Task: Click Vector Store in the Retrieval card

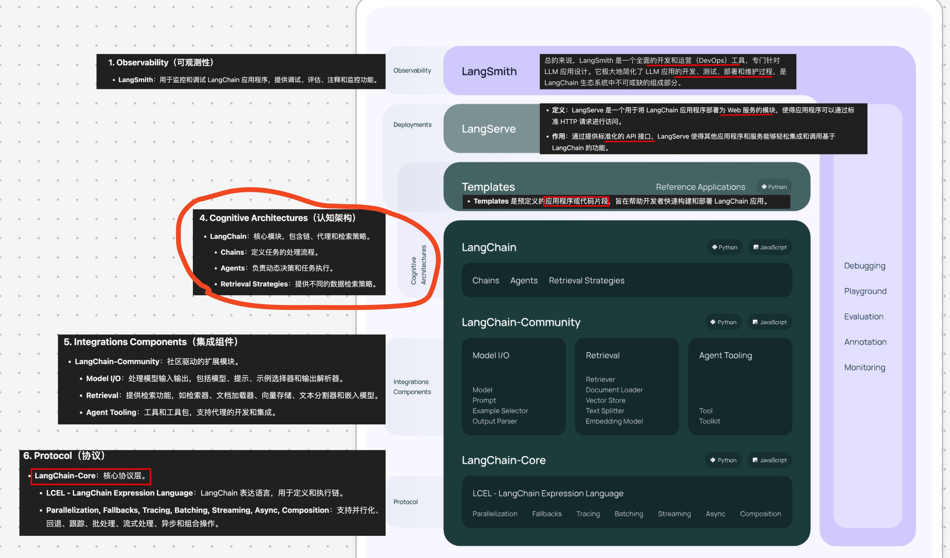Action: pyautogui.click(x=605, y=400)
